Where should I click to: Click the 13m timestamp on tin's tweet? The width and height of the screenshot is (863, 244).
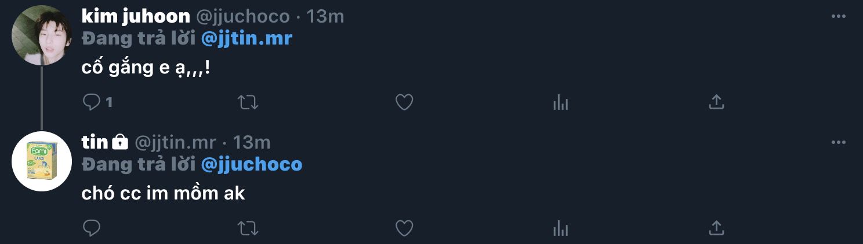coord(251,142)
